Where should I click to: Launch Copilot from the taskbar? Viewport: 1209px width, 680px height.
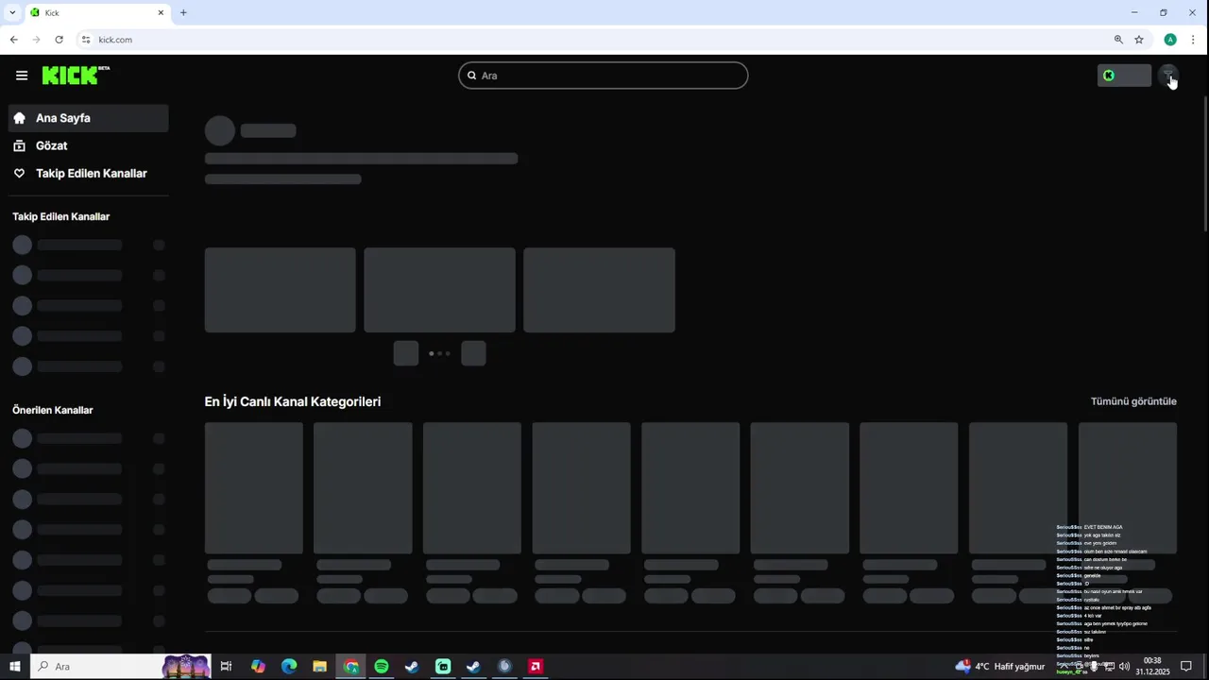coord(258,667)
